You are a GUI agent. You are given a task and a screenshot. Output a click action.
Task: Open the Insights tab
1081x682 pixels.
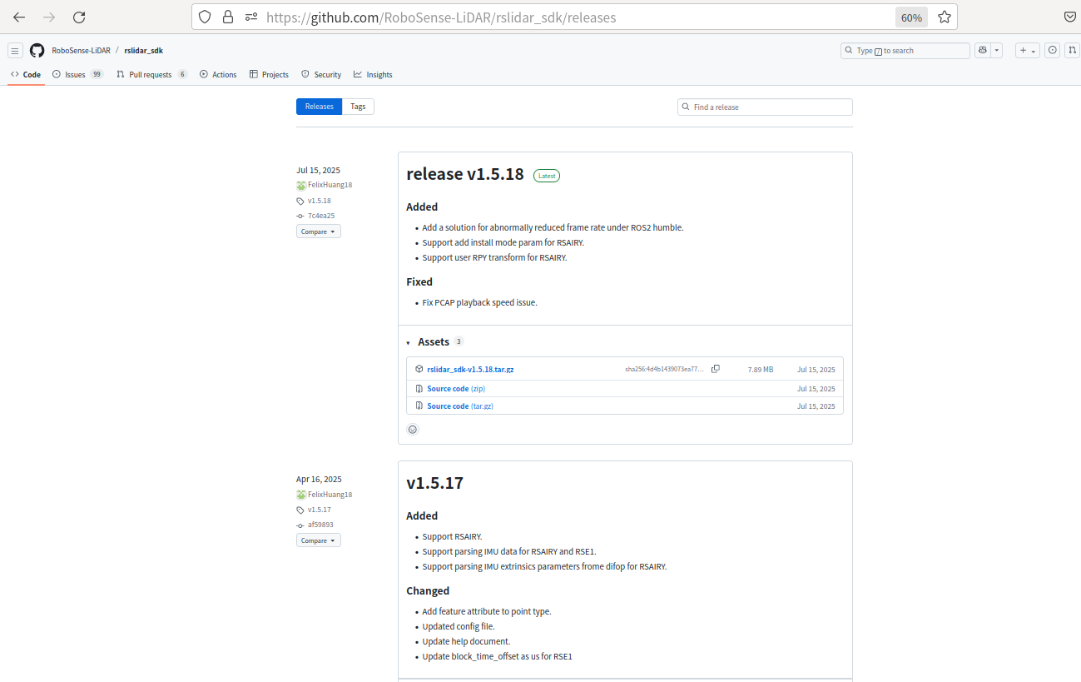373,74
